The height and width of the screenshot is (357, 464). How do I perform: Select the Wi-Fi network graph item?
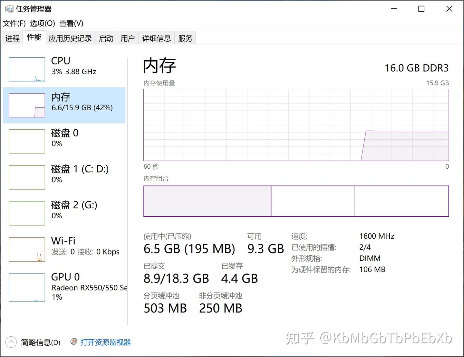[64, 250]
